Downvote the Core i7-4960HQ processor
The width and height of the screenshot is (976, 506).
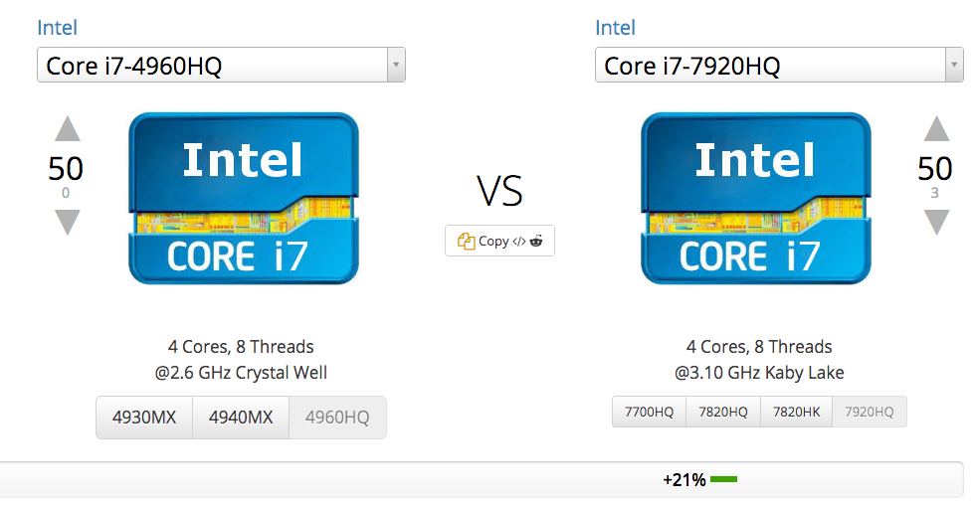pos(67,222)
